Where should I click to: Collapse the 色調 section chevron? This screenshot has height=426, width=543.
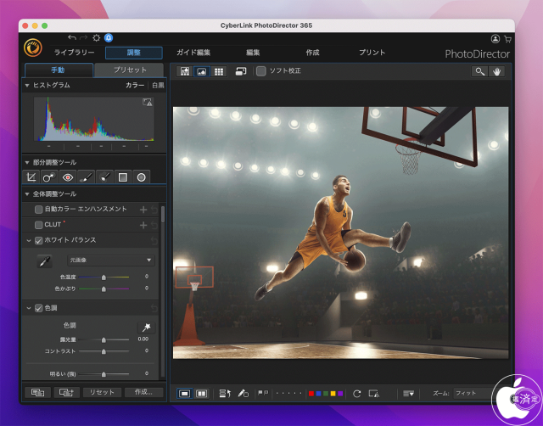(29, 308)
